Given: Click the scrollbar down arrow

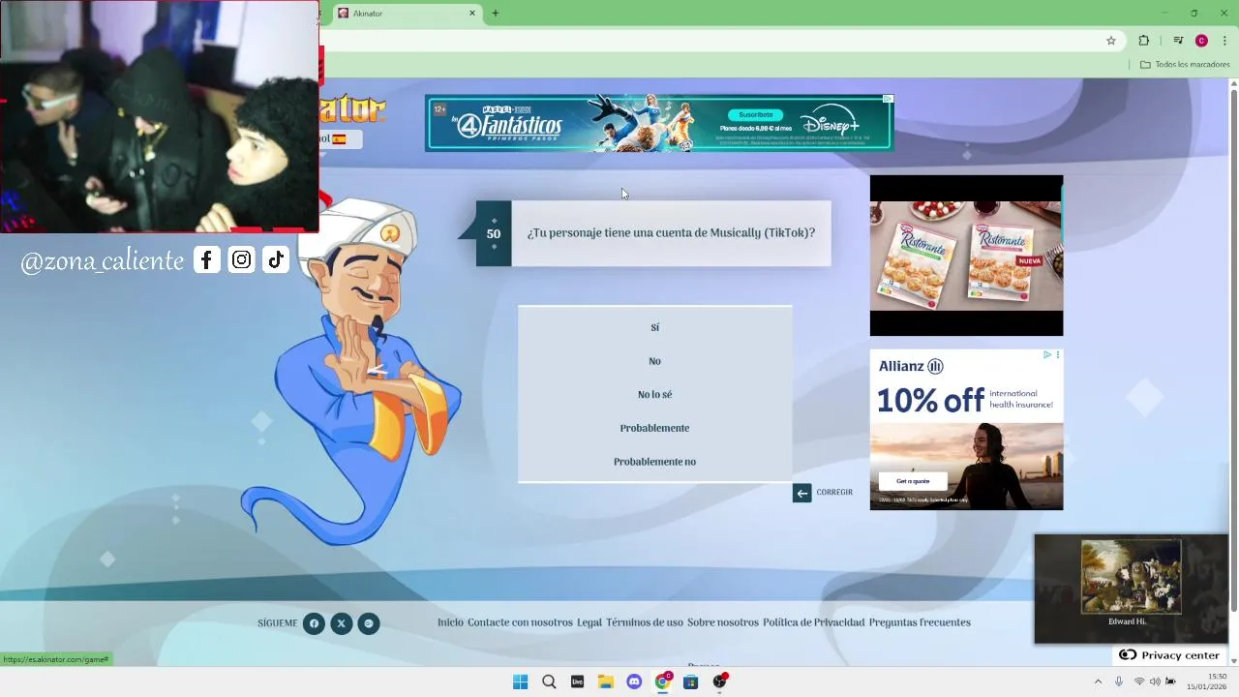Looking at the screenshot, I should tap(1233, 660).
